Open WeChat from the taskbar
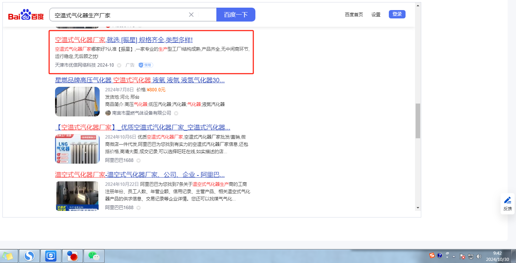516x263 pixels. (94, 256)
